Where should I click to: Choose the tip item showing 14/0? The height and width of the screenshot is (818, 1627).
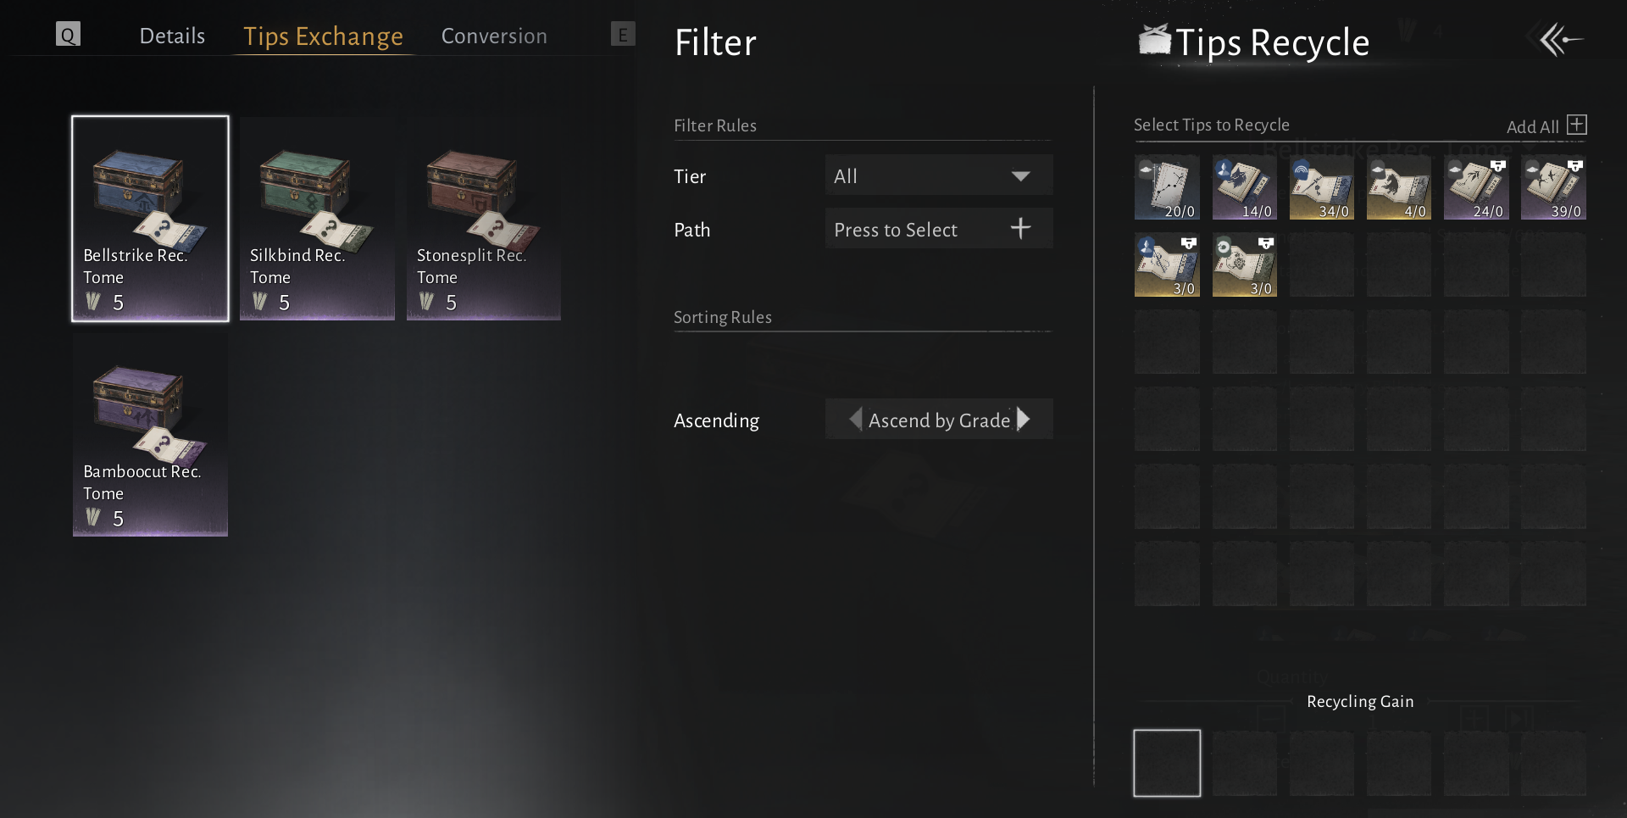click(x=1244, y=187)
